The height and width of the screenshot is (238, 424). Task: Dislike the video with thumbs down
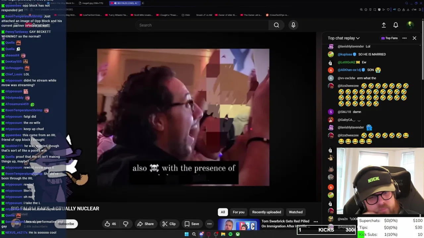[126, 224]
